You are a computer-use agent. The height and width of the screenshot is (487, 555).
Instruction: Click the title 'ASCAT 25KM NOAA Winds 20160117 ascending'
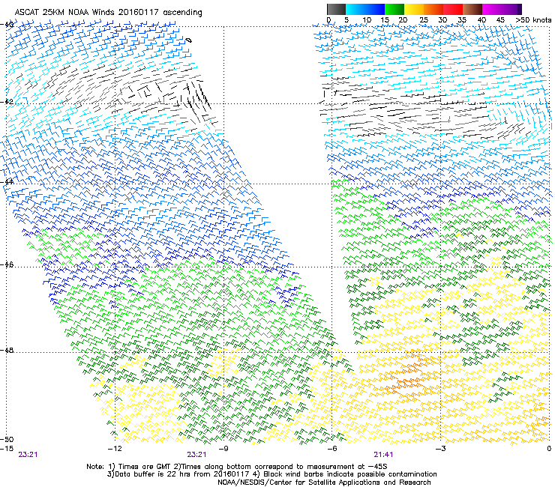108,13
